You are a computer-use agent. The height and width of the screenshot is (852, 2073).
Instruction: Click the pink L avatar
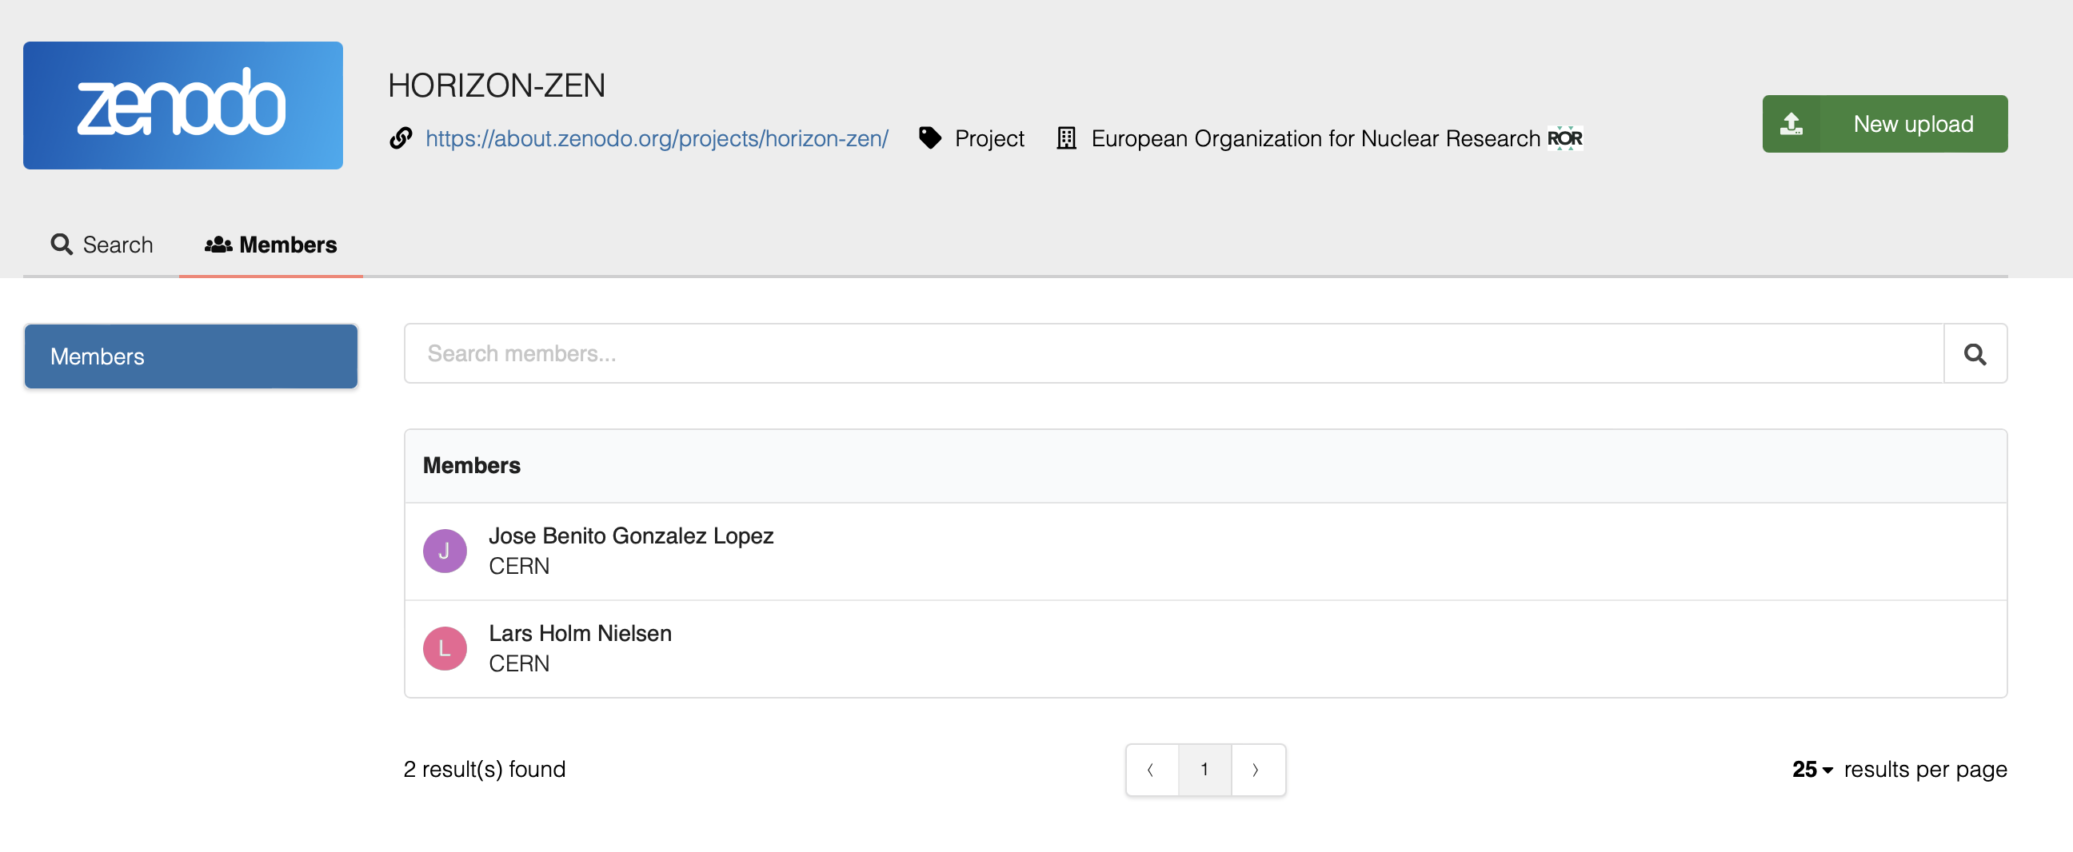(445, 648)
